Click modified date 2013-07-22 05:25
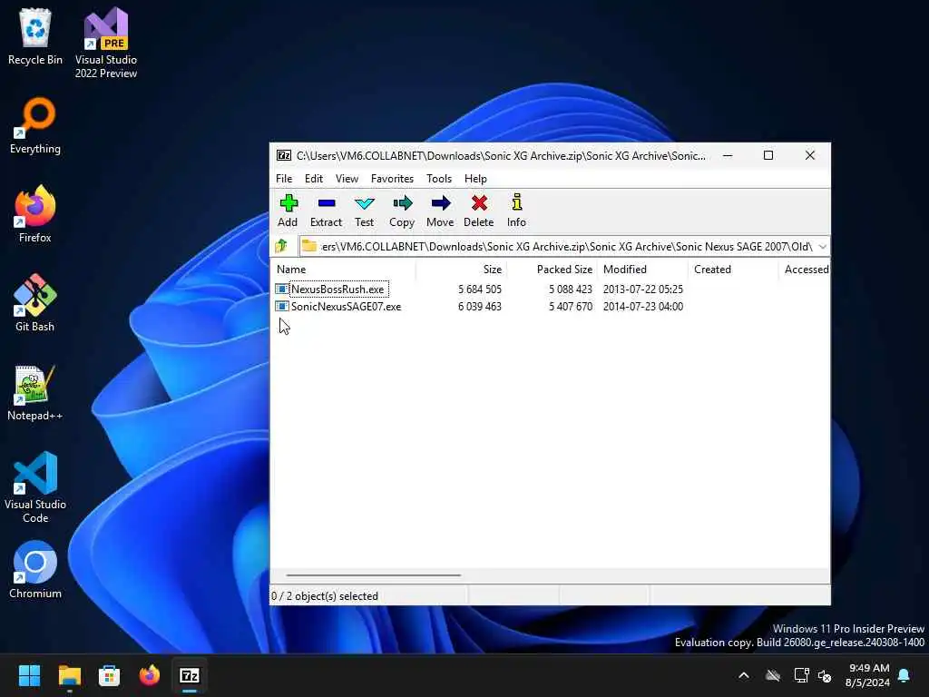Screen dimensions: 929x697 point(643,290)
